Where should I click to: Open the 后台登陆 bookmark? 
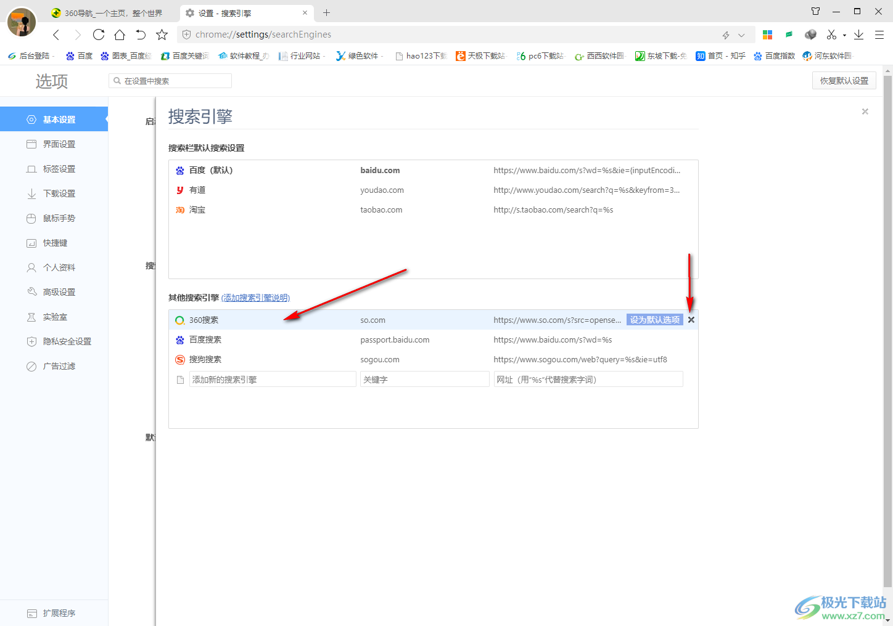coord(30,55)
